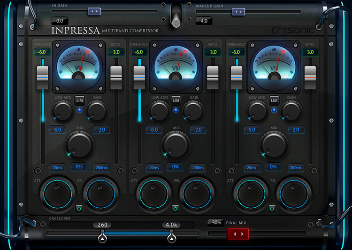Click the VU meter of third band
This screenshot has width=352, height=250.
[274, 67]
